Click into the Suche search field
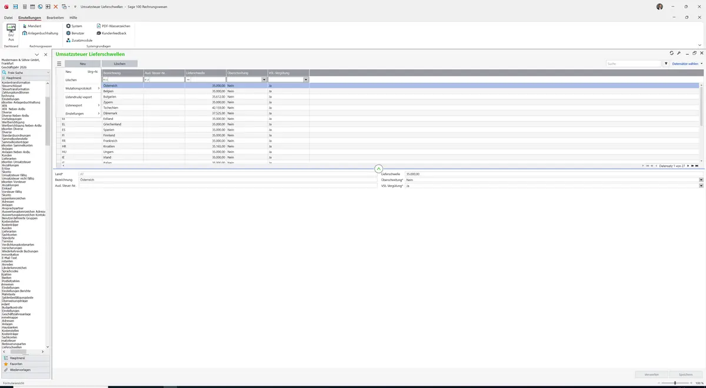706x388 pixels. (634, 63)
